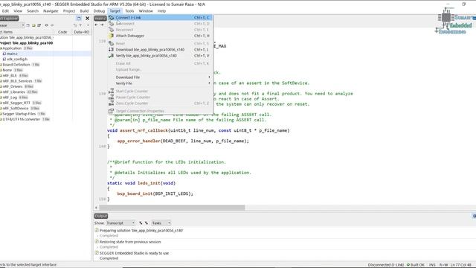Click the Verify project checkmark icon
Viewport: 476px width, 268px height.
111,56
